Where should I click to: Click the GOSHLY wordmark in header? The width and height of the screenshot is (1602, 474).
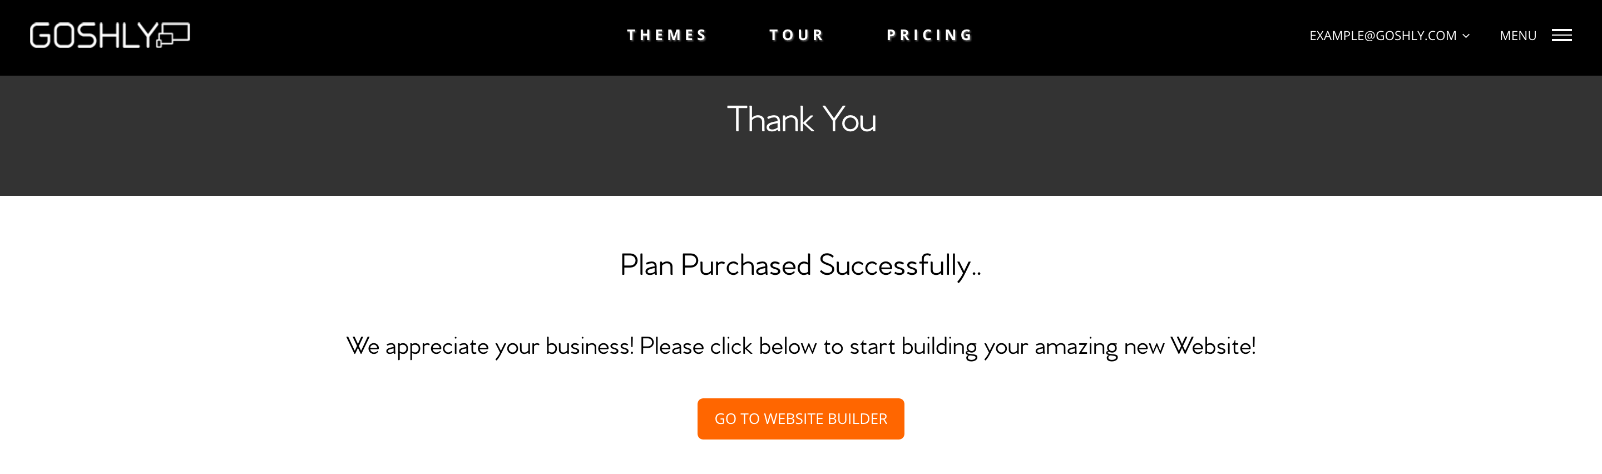coord(93,36)
